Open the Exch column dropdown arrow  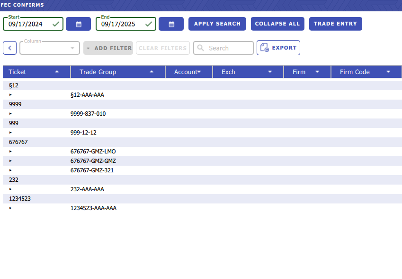tap(270, 72)
